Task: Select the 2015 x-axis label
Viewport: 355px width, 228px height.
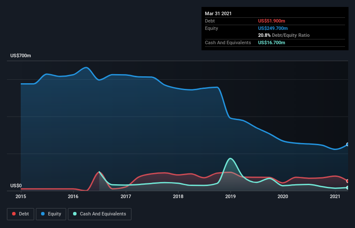Action: (x=21, y=196)
